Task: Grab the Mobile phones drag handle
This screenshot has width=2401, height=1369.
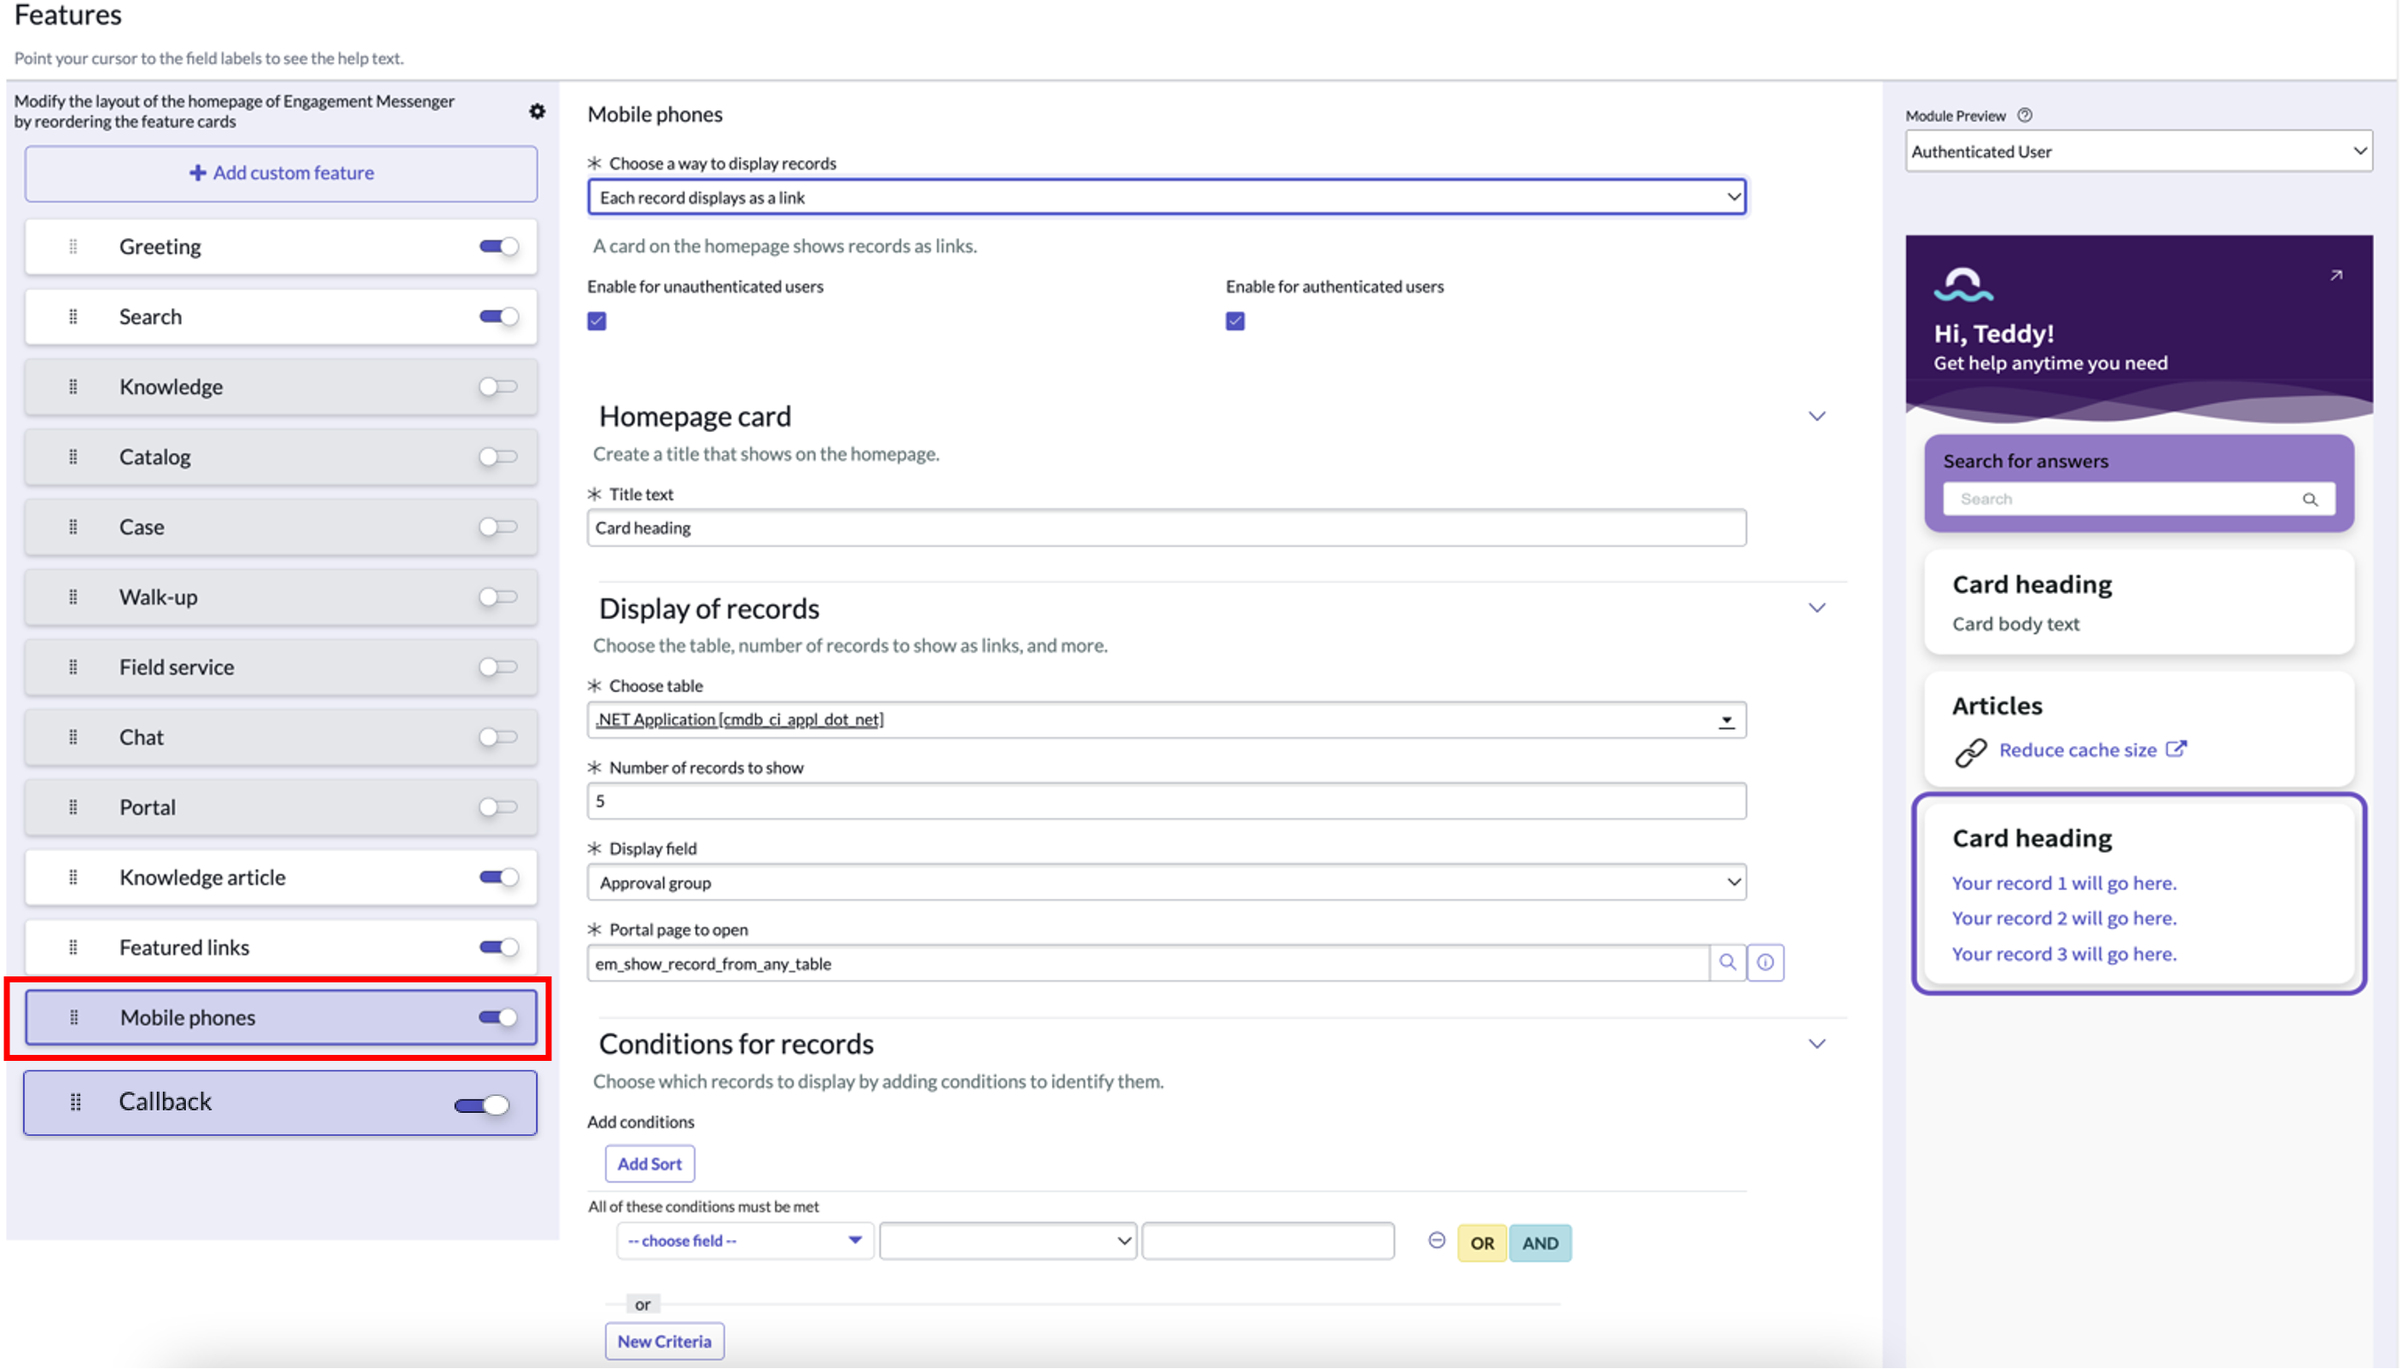Action: (x=74, y=1017)
